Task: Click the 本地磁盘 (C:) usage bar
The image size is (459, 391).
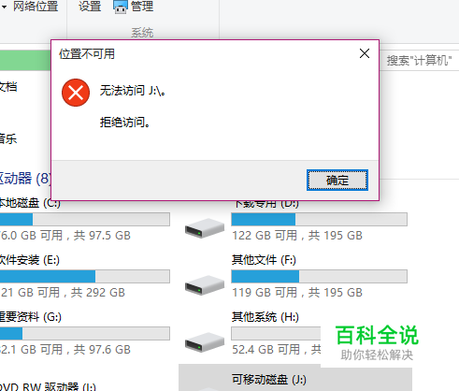Action: pyautogui.click(x=85, y=220)
